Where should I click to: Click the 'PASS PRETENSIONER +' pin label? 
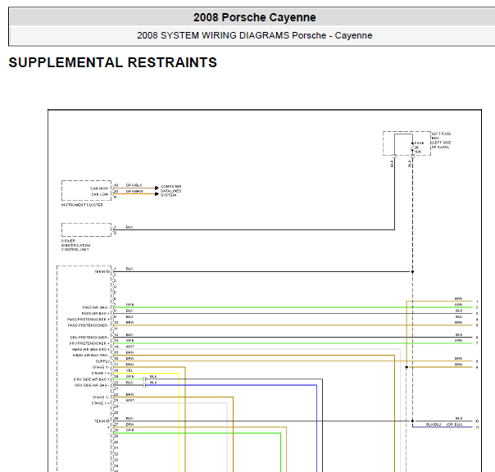tap(89, 320)
